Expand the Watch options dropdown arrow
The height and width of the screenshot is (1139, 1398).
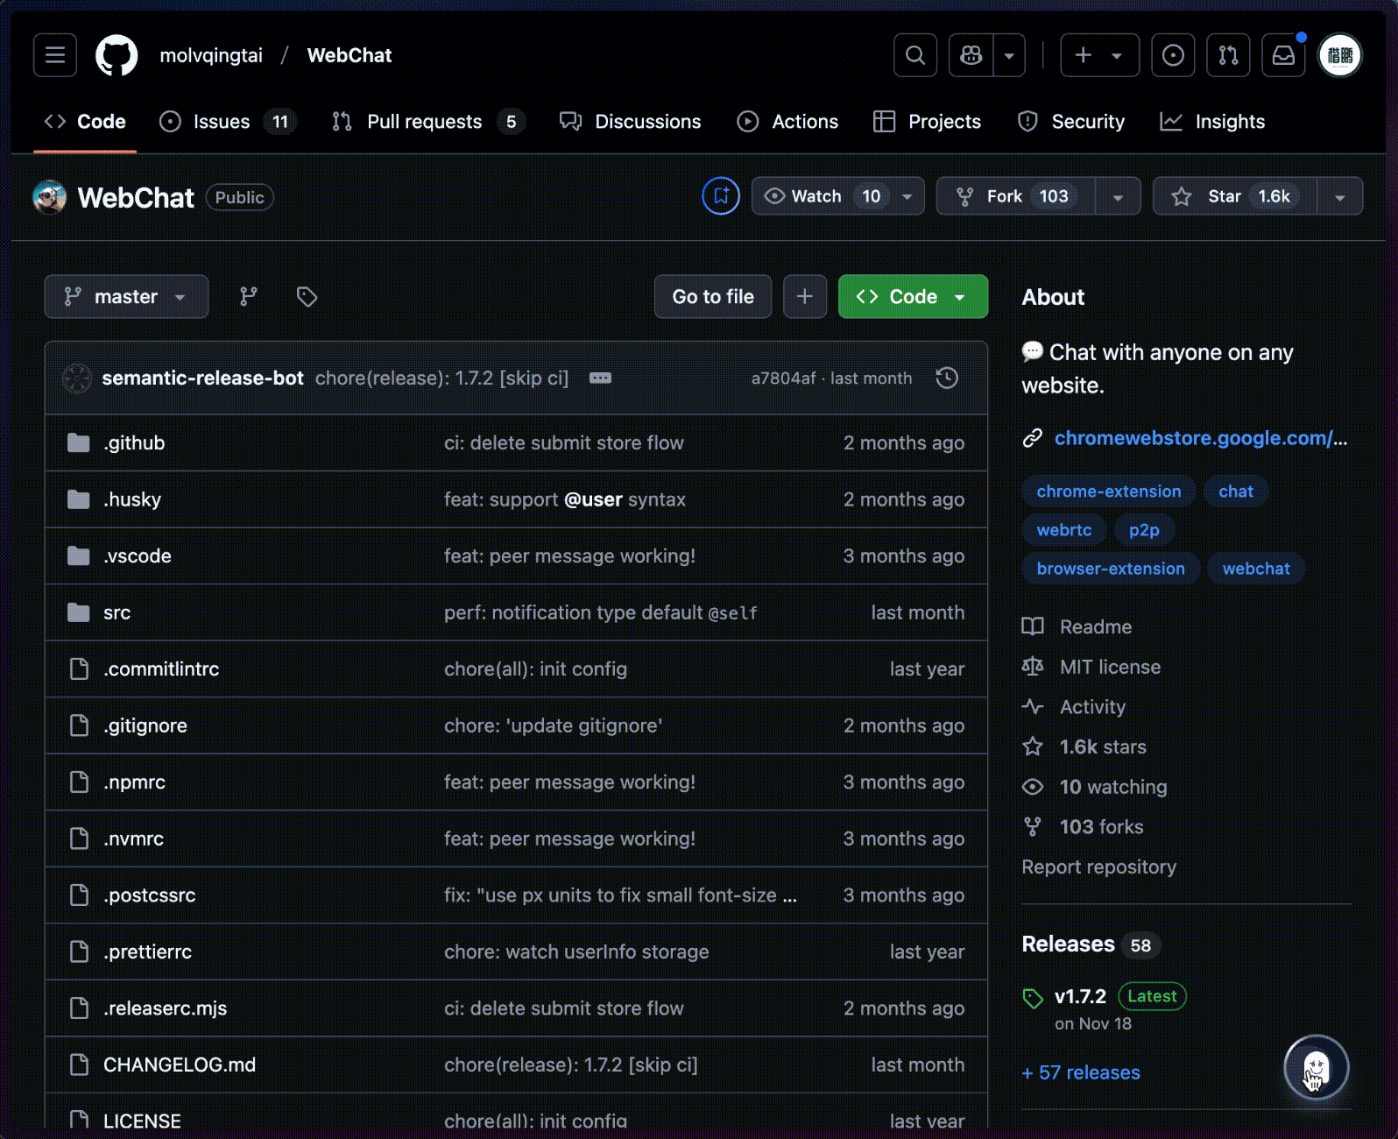[x=907, y=196]
